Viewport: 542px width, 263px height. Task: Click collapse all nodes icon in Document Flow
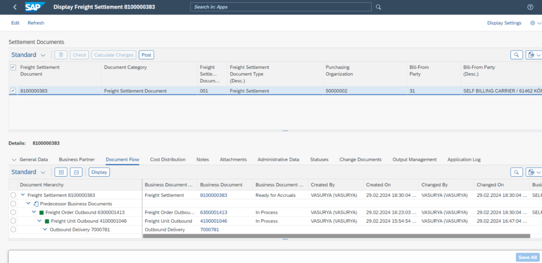pos(76,172)
